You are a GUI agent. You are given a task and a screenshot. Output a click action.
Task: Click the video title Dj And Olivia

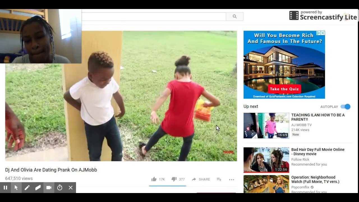(x=51, y=170)
